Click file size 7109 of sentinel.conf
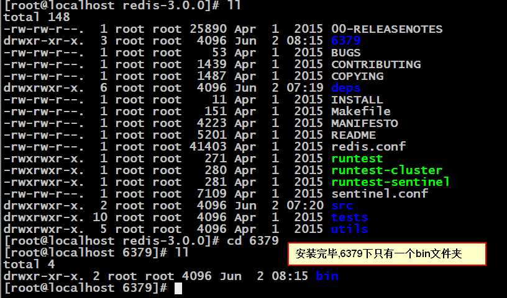Image resolution: width=507 pixels, height=298 pixels. coord(212,194)
